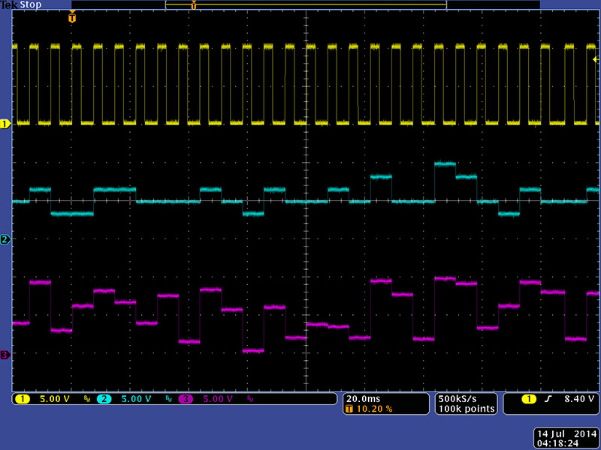The image size is (601, 450).
Task: Click the channel 3 bandwidth limit icon
Action: click(250, 400)
